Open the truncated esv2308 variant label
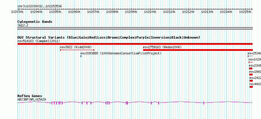The width and height of the screenshot is (261, 119). 255,65
